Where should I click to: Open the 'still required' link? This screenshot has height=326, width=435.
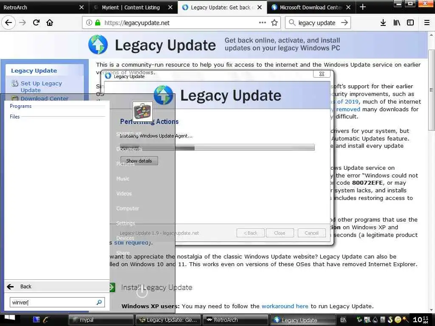pos(132,242)
